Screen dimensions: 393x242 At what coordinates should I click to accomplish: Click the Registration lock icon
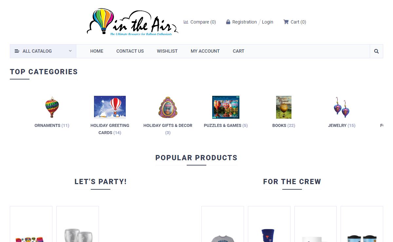click(x=228, y=22)
